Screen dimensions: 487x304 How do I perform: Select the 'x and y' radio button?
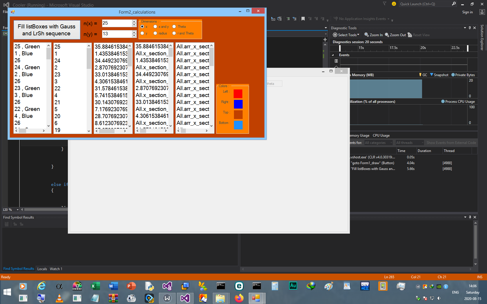click(x=155, y=27)
